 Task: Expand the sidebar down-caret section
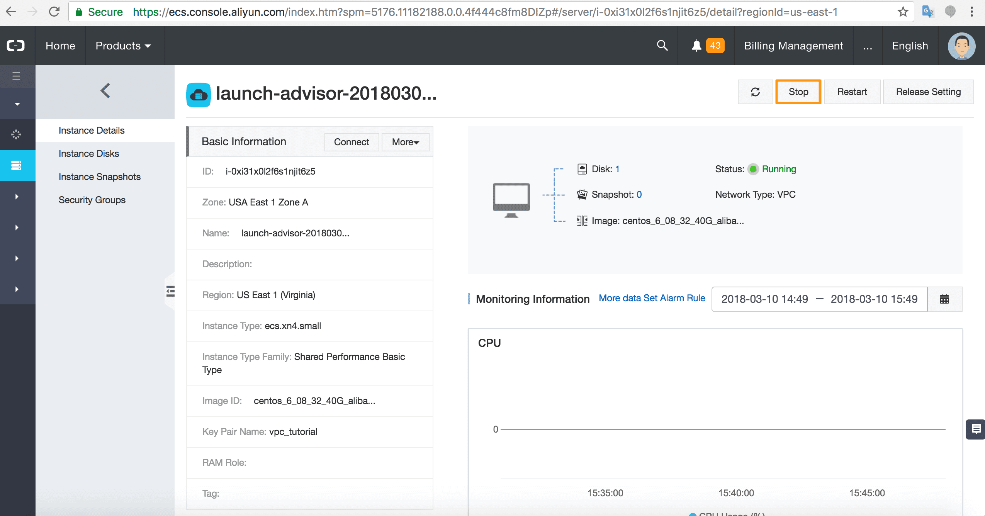[x=17, y=104]
